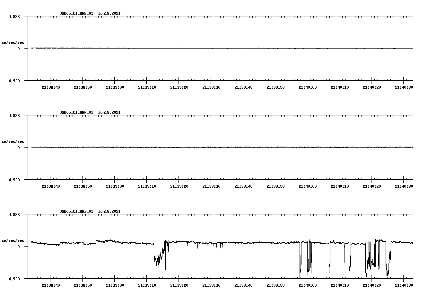The height and width of the screenshot is (297, 436).
Task: Click the 0 axis value on HNZ plot
Action: coord(19,247)
